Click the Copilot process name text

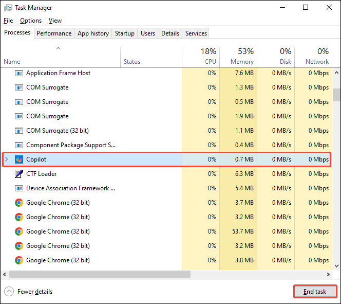pyautogui.click(x=36, y=159)
